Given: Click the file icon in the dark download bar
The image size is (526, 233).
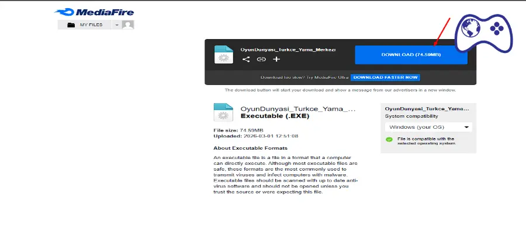Looking at the screenshot, I should point(223,54).
